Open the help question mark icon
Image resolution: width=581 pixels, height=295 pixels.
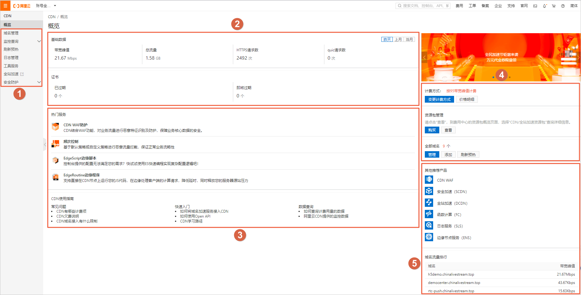coord(563,6)
